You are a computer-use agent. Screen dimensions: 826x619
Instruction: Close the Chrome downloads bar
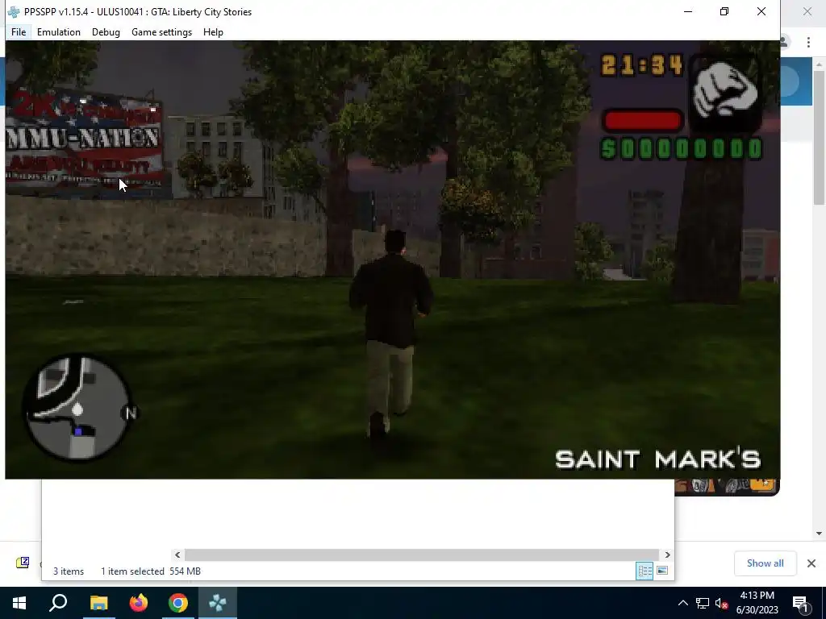tap(811, 563)
